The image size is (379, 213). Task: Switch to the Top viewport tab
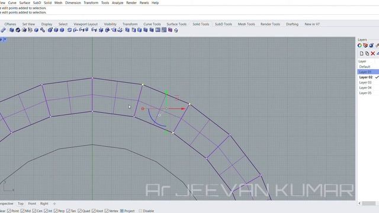(21, 204)
